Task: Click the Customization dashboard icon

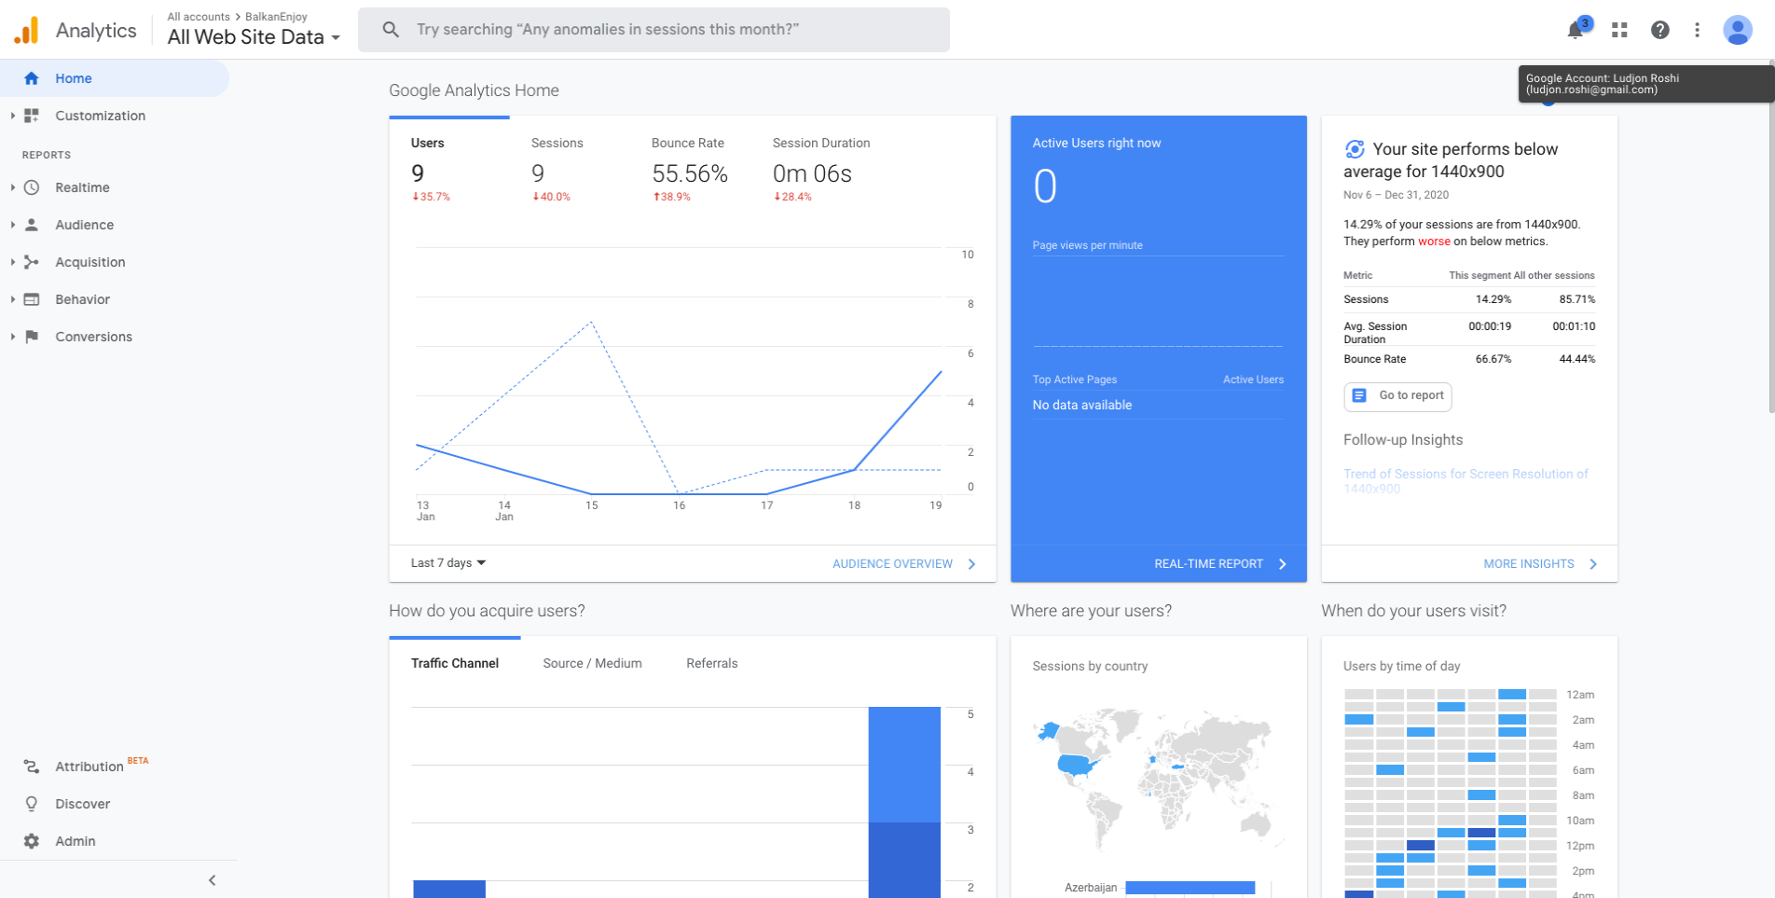Action: click(x=32, y=116)
